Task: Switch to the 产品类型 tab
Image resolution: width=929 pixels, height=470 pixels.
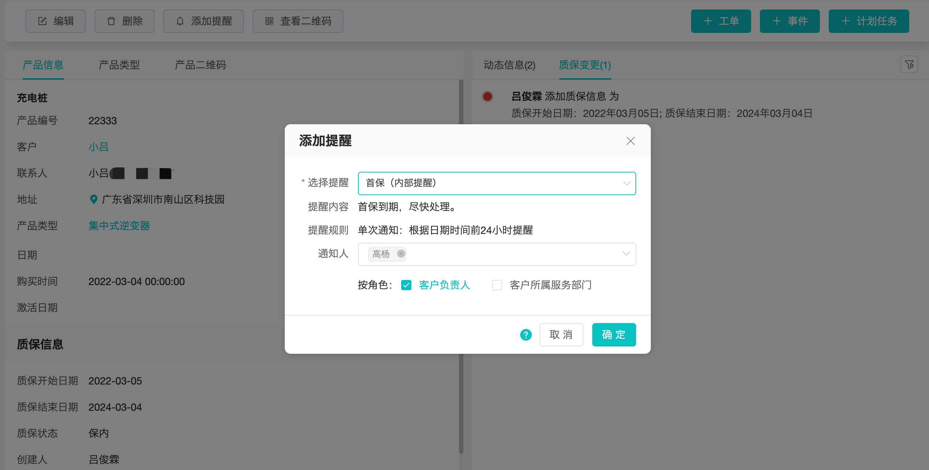Action: coord(119,65)
